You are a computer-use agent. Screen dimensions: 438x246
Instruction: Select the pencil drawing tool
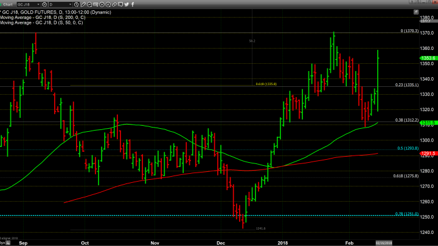pyautogui.click(x=83, y=5)
